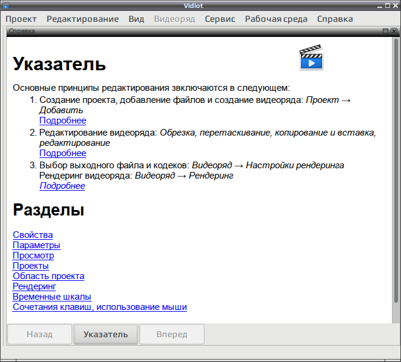
Task: Open the Просмотр section link
Action: click(x=33, y=255)
